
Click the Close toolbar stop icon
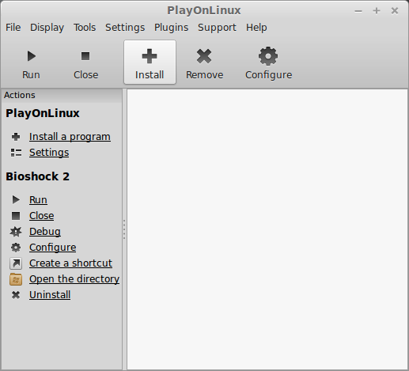point(85,56)
